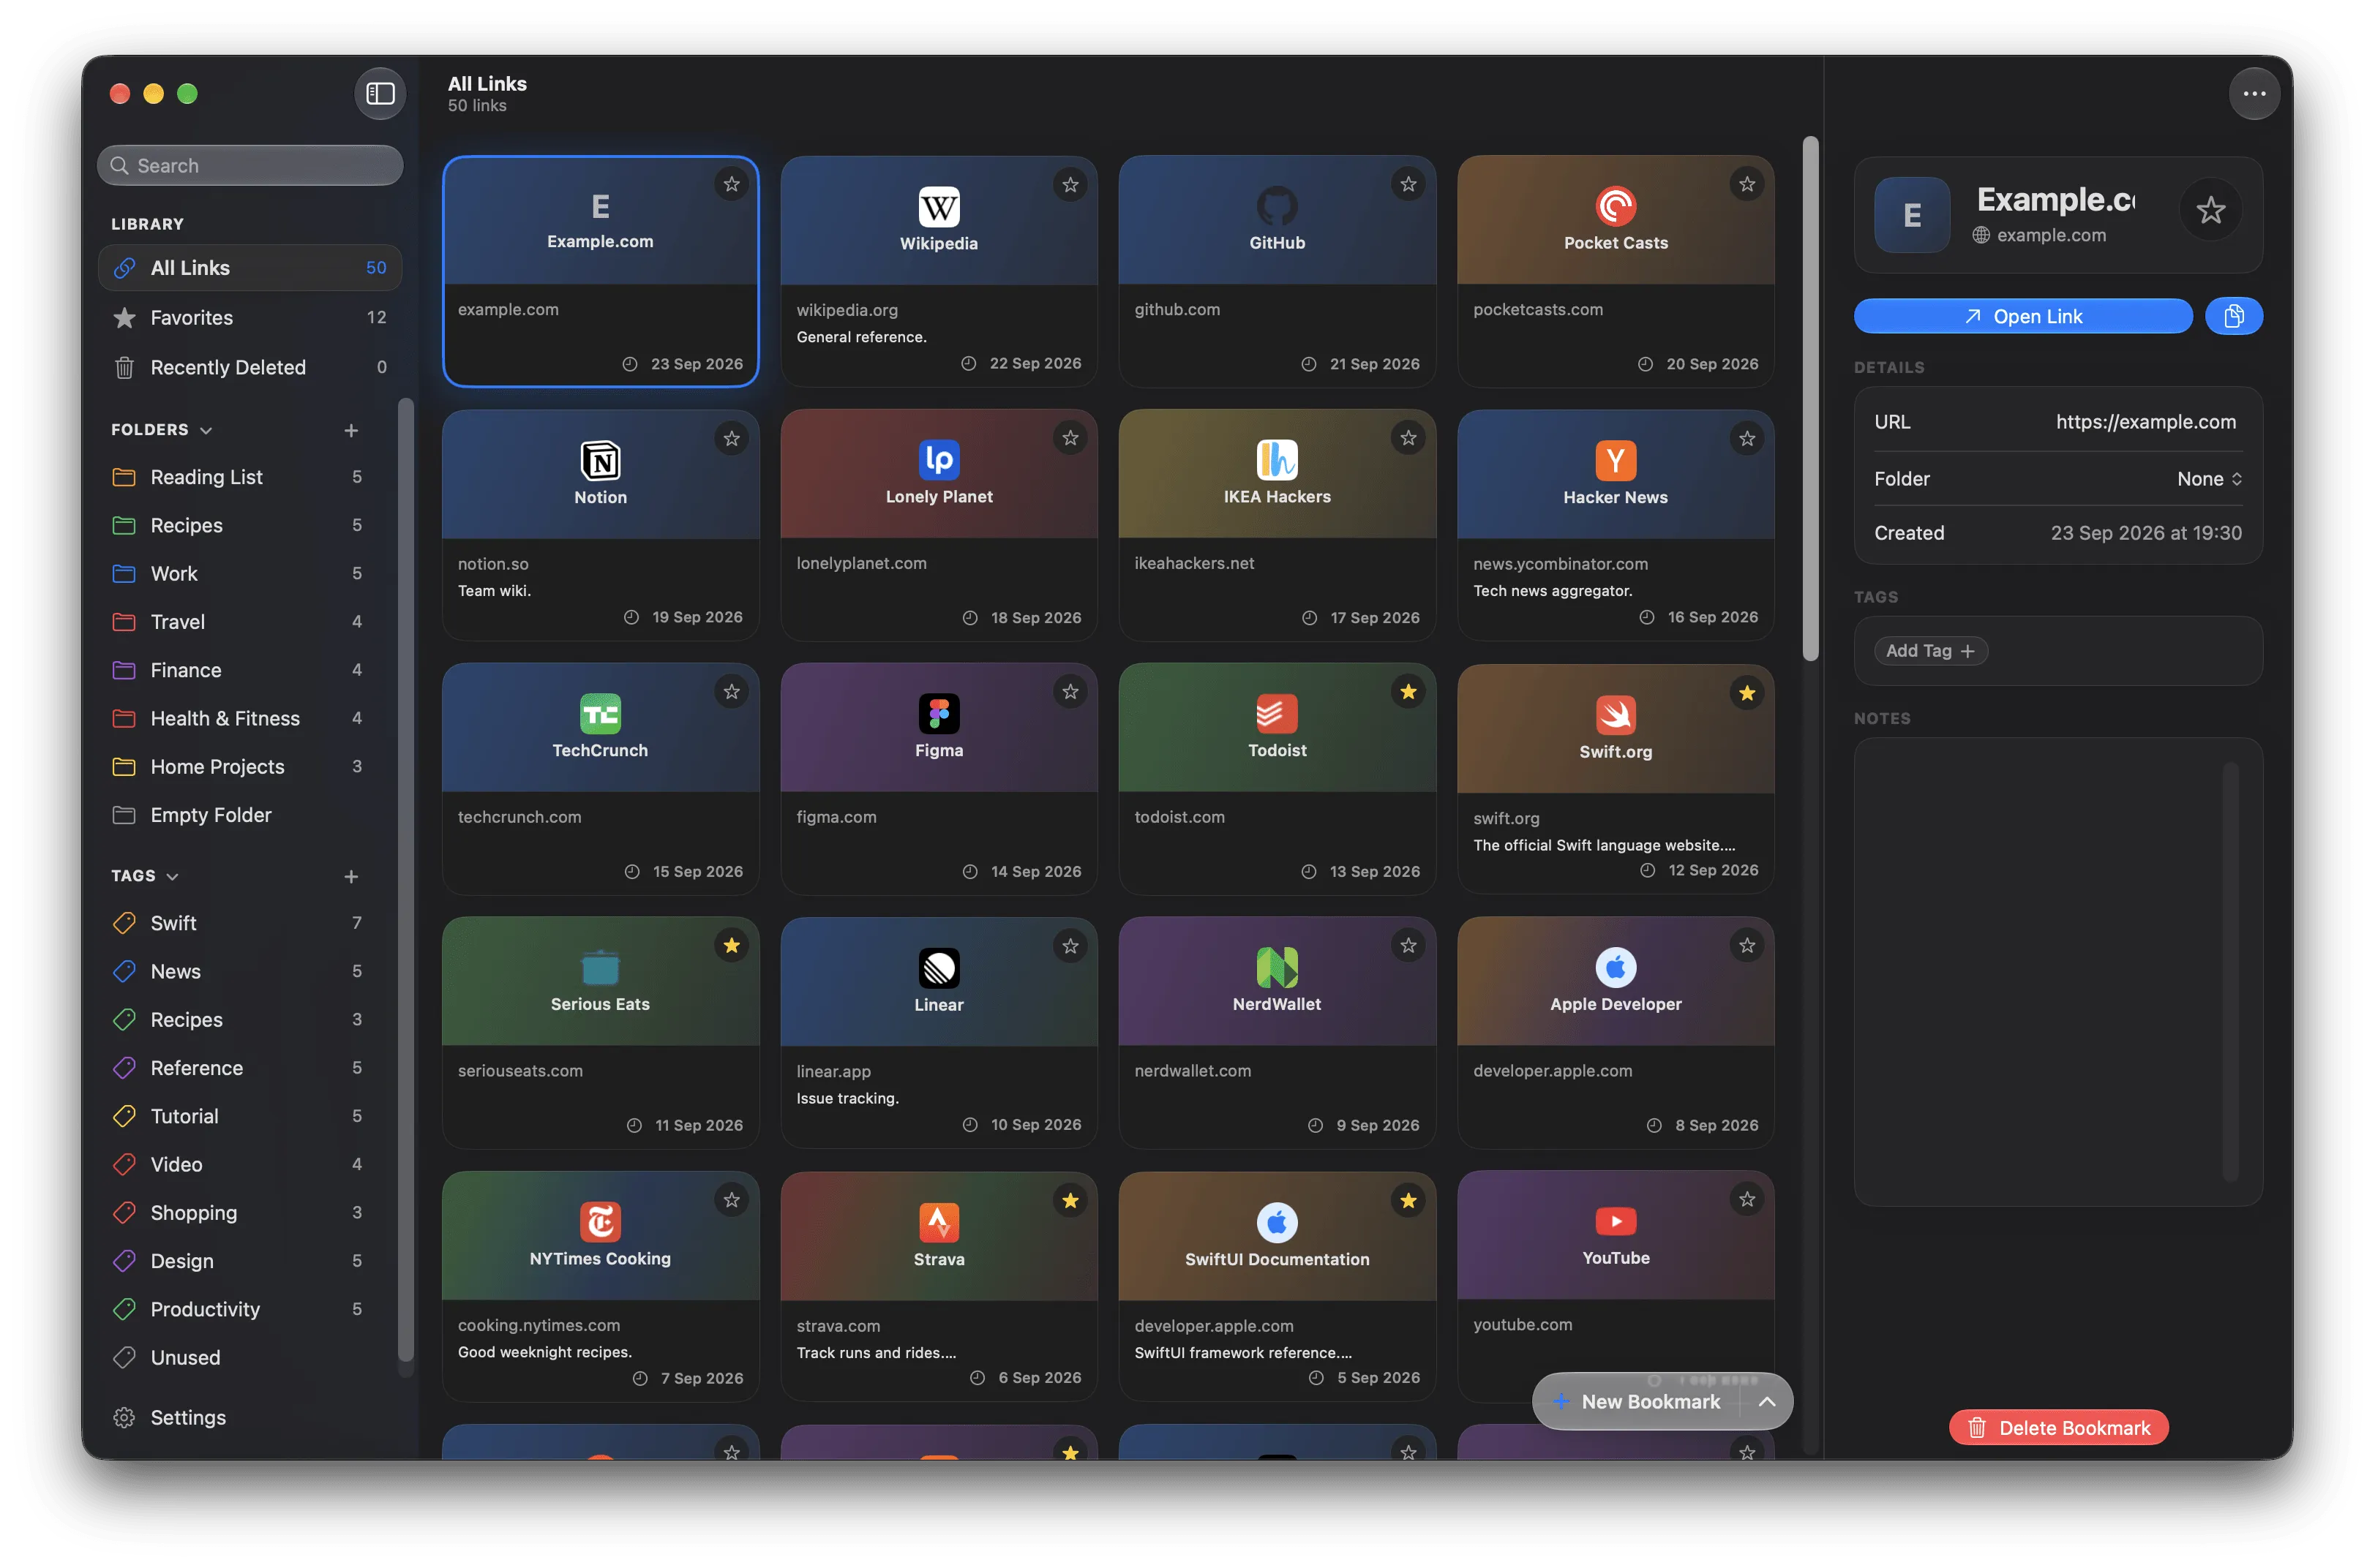2375x1568 pixels.
Task: Select Favorites in the library sidebar
Action: click(x=250, y=318)
